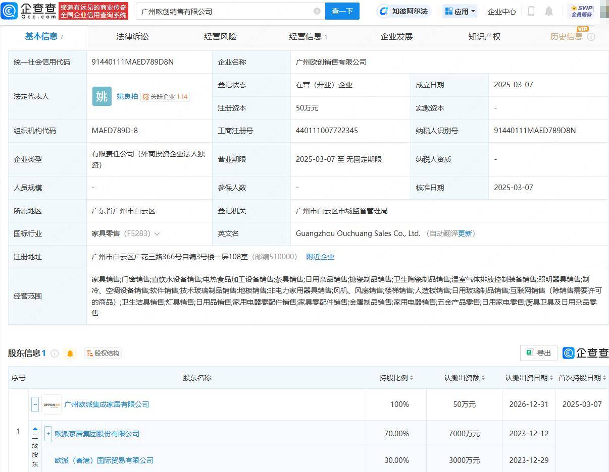
Task: Go to 企业中心
Action: (502, 11)
